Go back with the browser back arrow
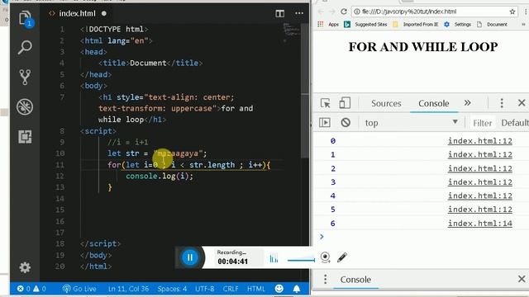Screen dimensions: 529x297 (321, 12)
